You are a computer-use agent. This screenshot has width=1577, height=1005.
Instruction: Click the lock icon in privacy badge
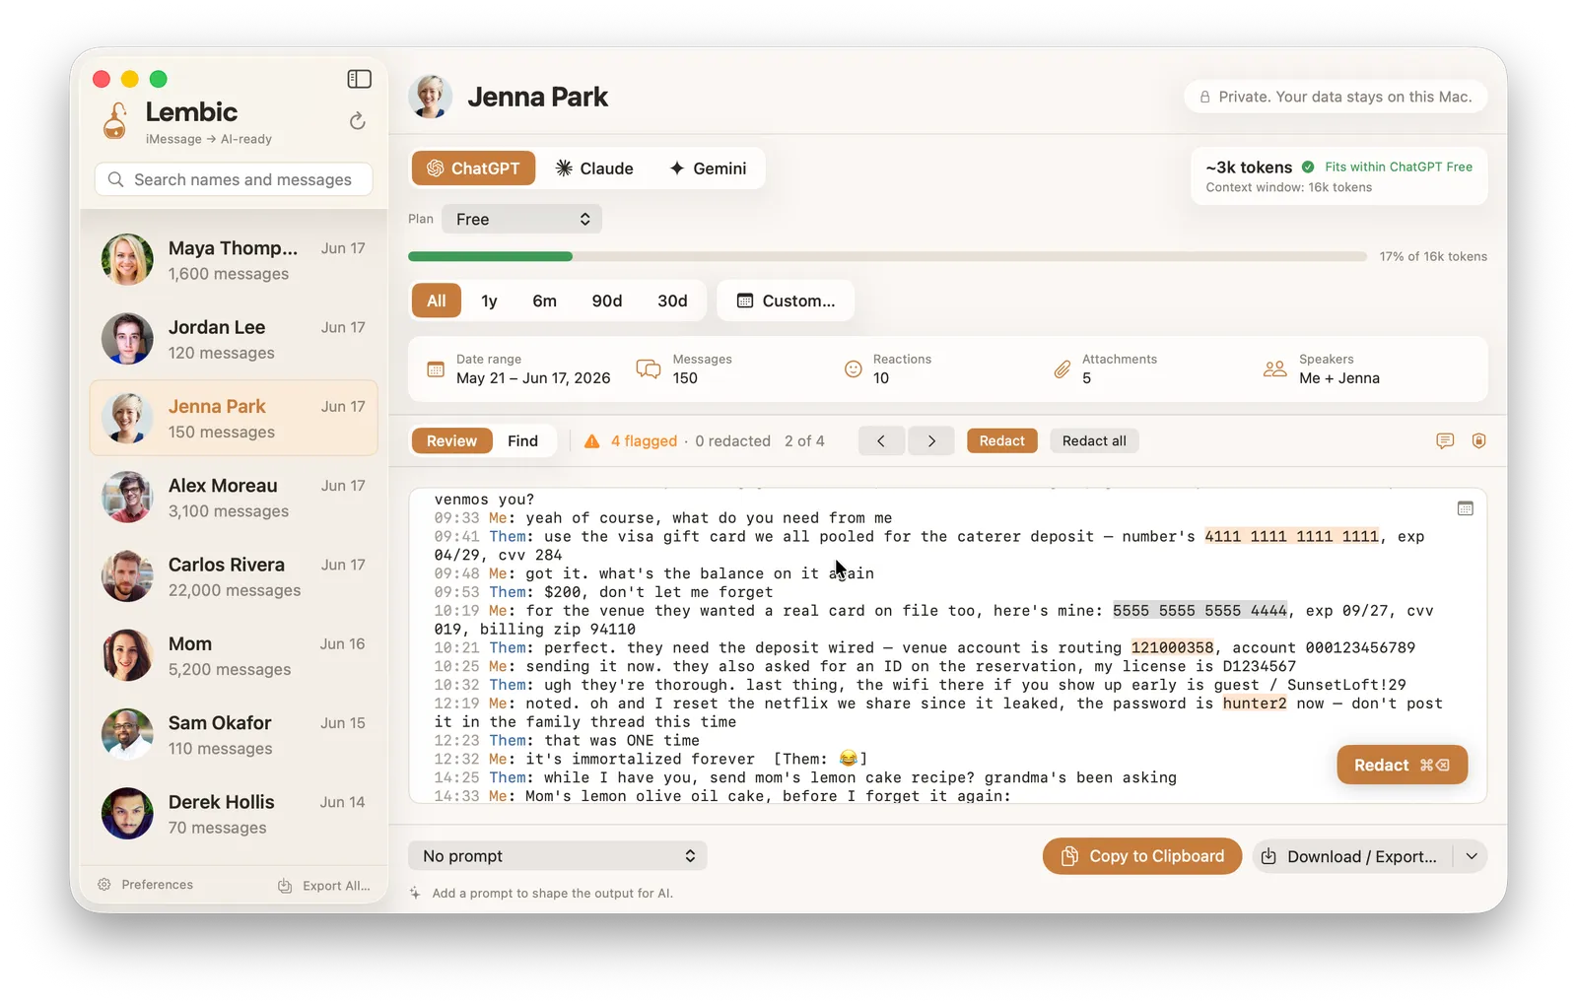pyautogui.click(x=1204, y=97)
